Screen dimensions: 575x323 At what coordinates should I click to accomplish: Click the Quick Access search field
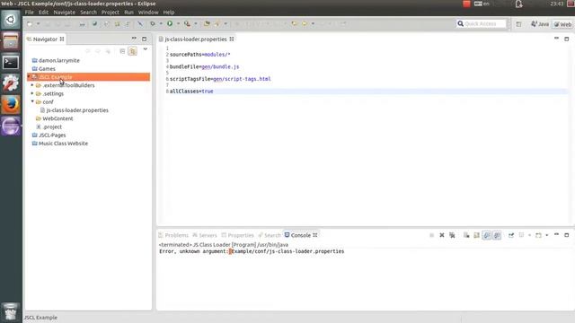tap(482, 24)
